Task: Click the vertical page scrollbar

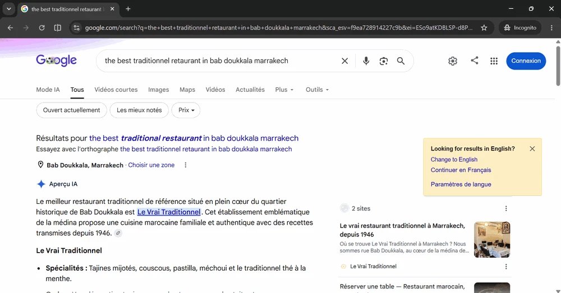Action: tap(558, 66)
